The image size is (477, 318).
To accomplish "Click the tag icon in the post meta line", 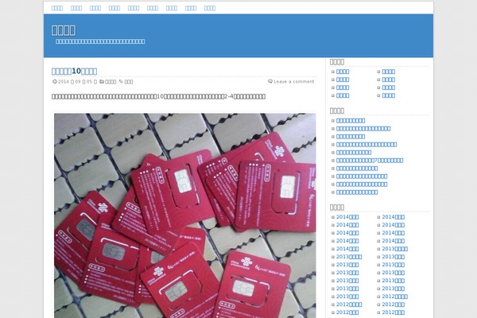I will click(x=121, y=82).
